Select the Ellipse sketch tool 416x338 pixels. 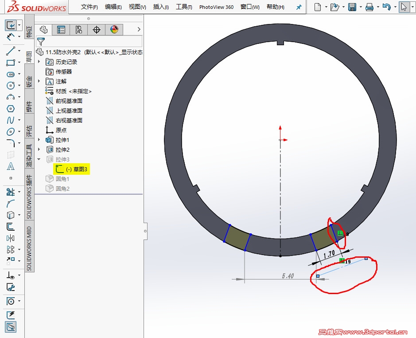[10, 132]
